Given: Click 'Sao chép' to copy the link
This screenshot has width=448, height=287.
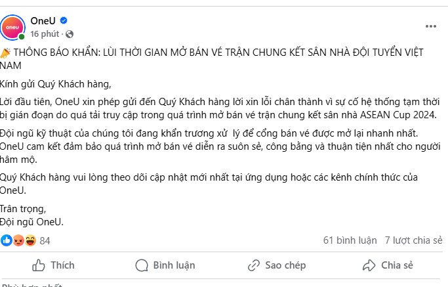Looking at the screenshot, I should point(277,265).
